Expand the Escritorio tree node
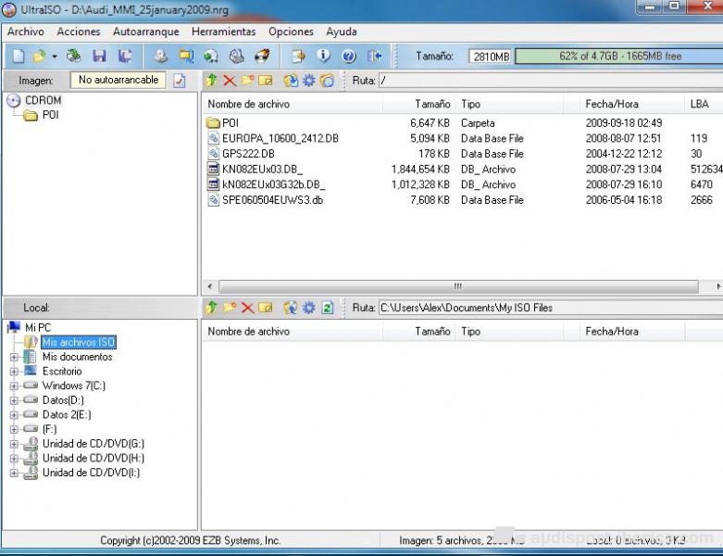Viewport: 723px width, 556px height. (14, 372)
